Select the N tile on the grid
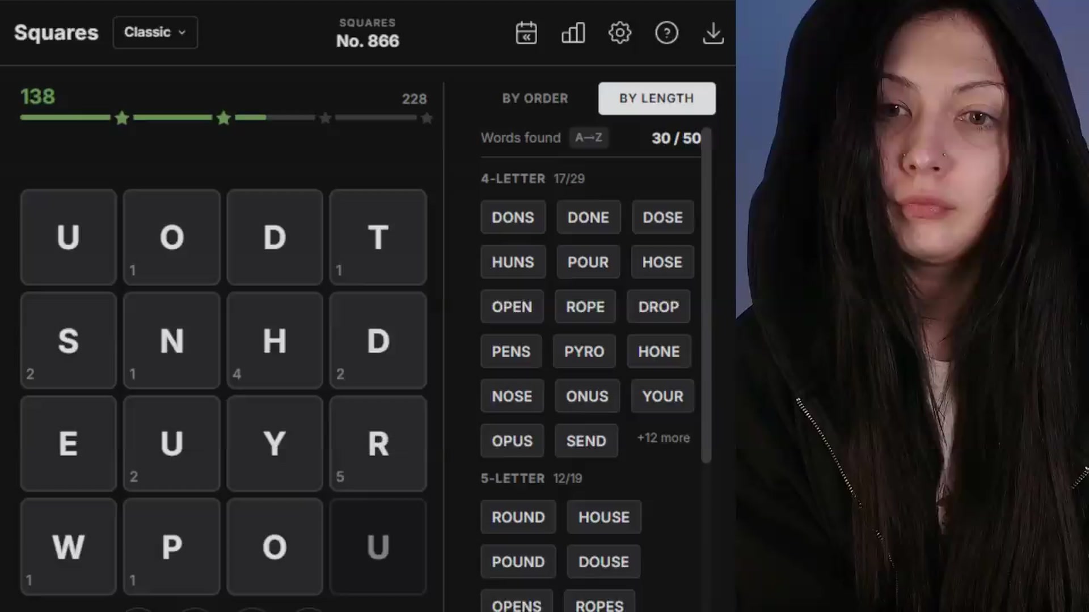Viewport: 1089px width, 612px height. tap(172, 340)
